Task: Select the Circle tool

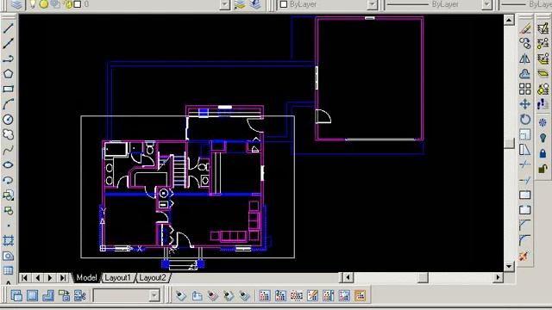Action: coord(8,119)
